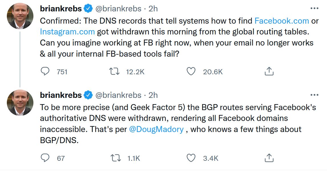Open the second tweet's 2h timestamp
The width and height of the screenshot is (327, 171).
[153, 95]
